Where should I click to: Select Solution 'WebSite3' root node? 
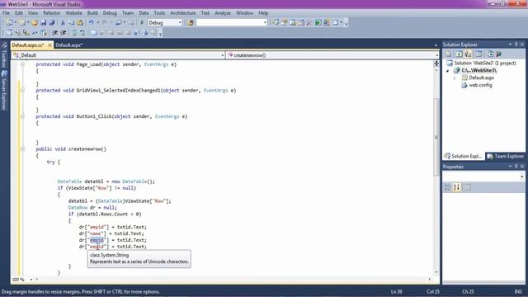point(484,63)
